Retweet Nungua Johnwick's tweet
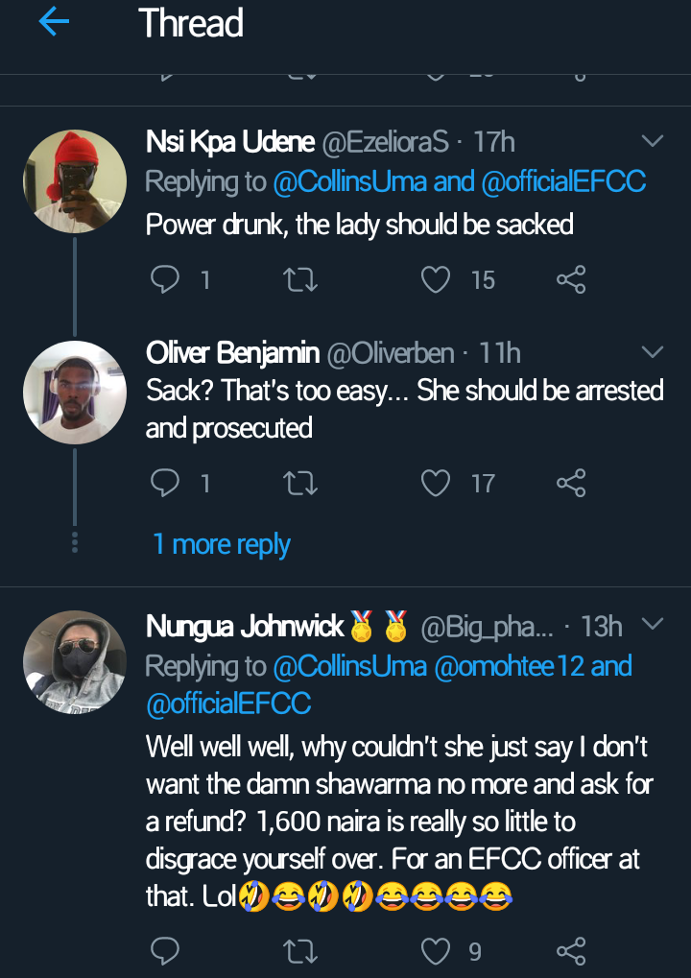Viewport: 691px width, 978px height. 302,951
